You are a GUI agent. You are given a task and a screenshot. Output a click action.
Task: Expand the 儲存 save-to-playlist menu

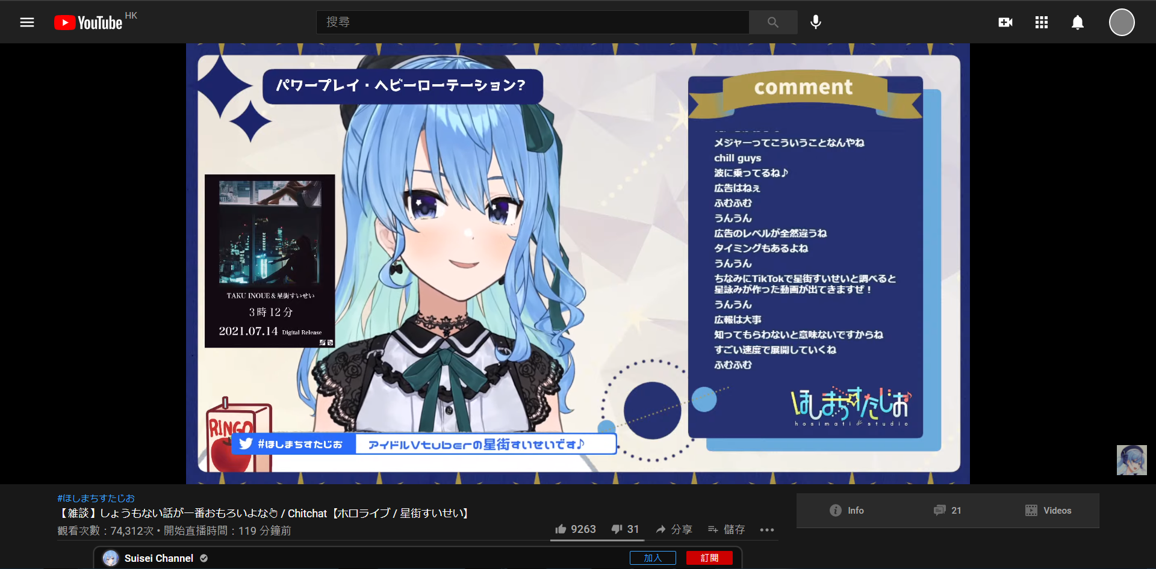726,529
